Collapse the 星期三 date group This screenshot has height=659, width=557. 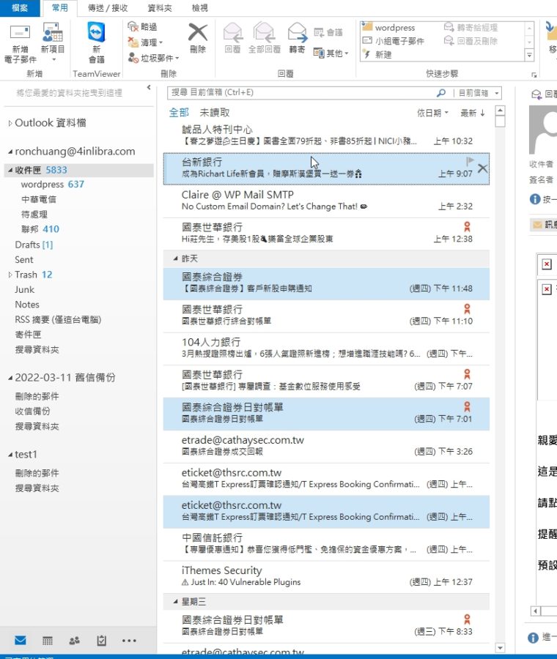(175, 601)
